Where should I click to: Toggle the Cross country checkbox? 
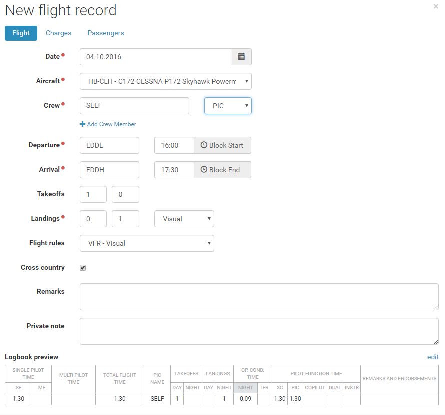tap(83, 268)
